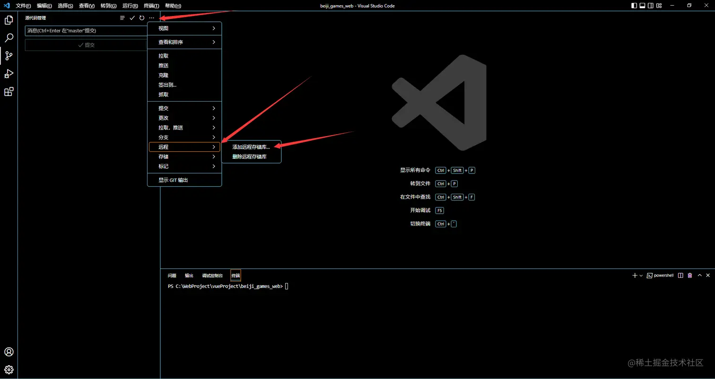Select 抓取 in the context menu
715x379 pixels.
(x=184, y=95)
